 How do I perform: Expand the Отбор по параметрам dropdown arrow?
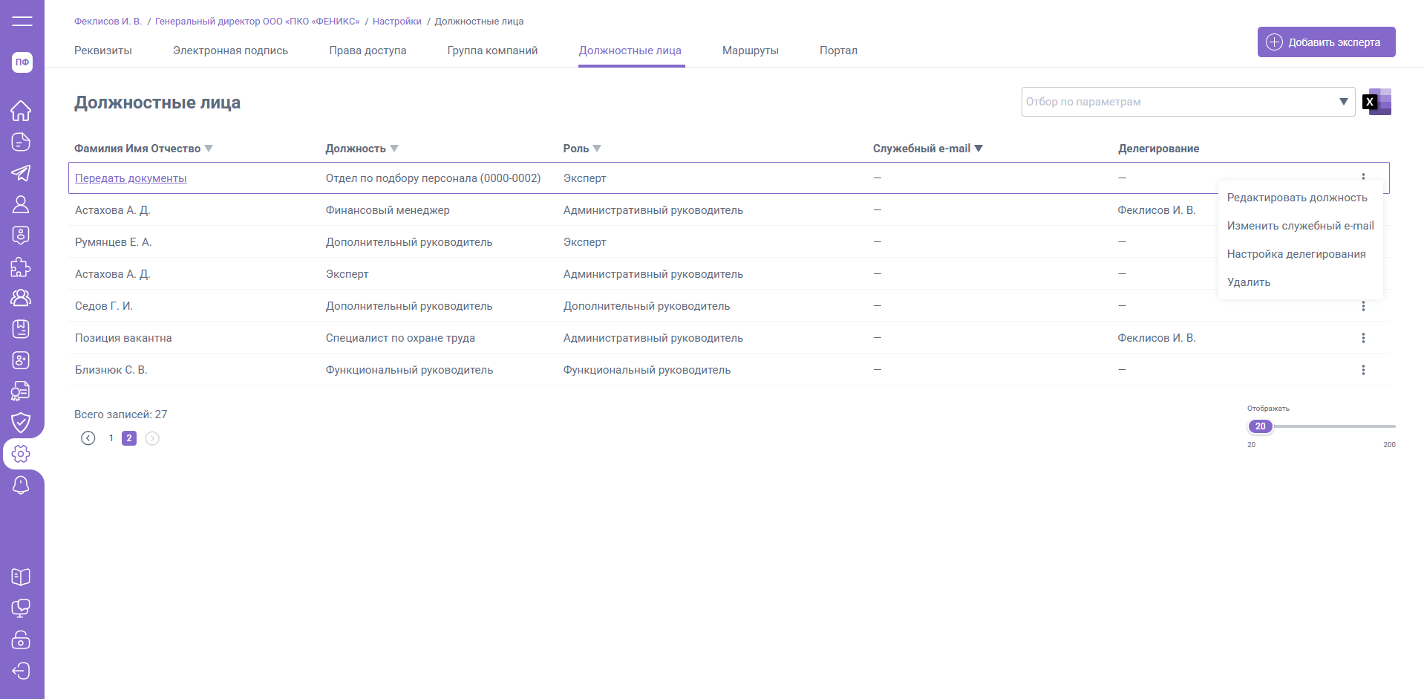[x=1344, y=102]
